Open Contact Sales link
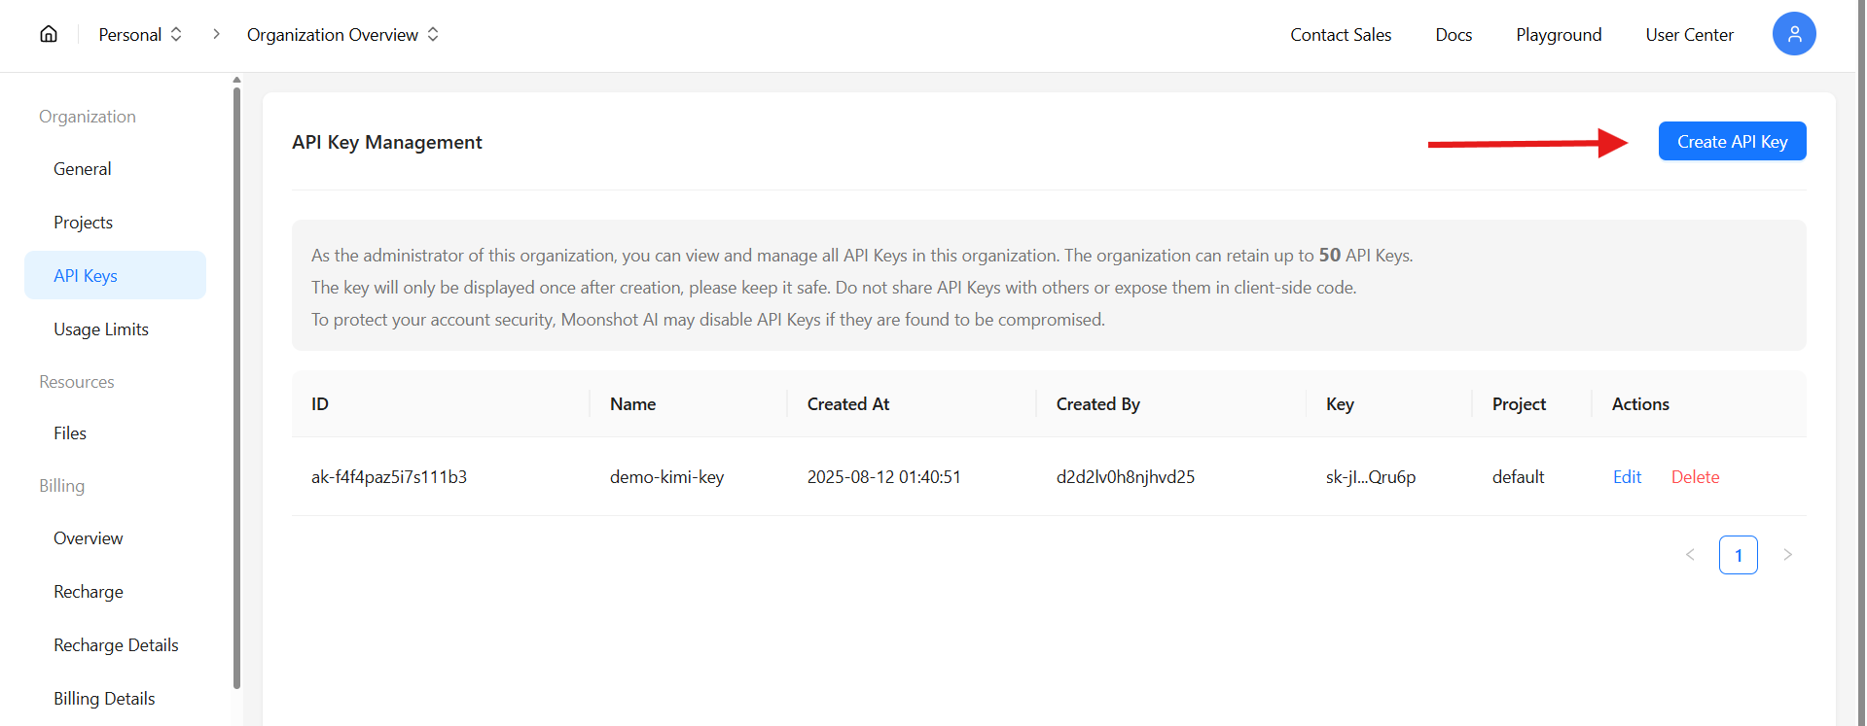The width and height of the screenshot is (1867, 726). pos(1341,35)
